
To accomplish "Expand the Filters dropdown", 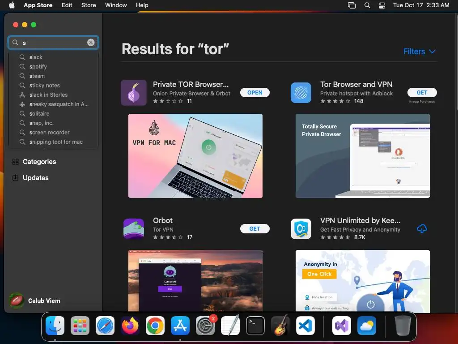I will 420,52.
